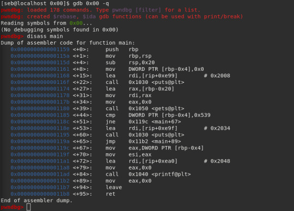Click the leave instruction line
This screenshot has height=211, width=294.
[66, 188]
